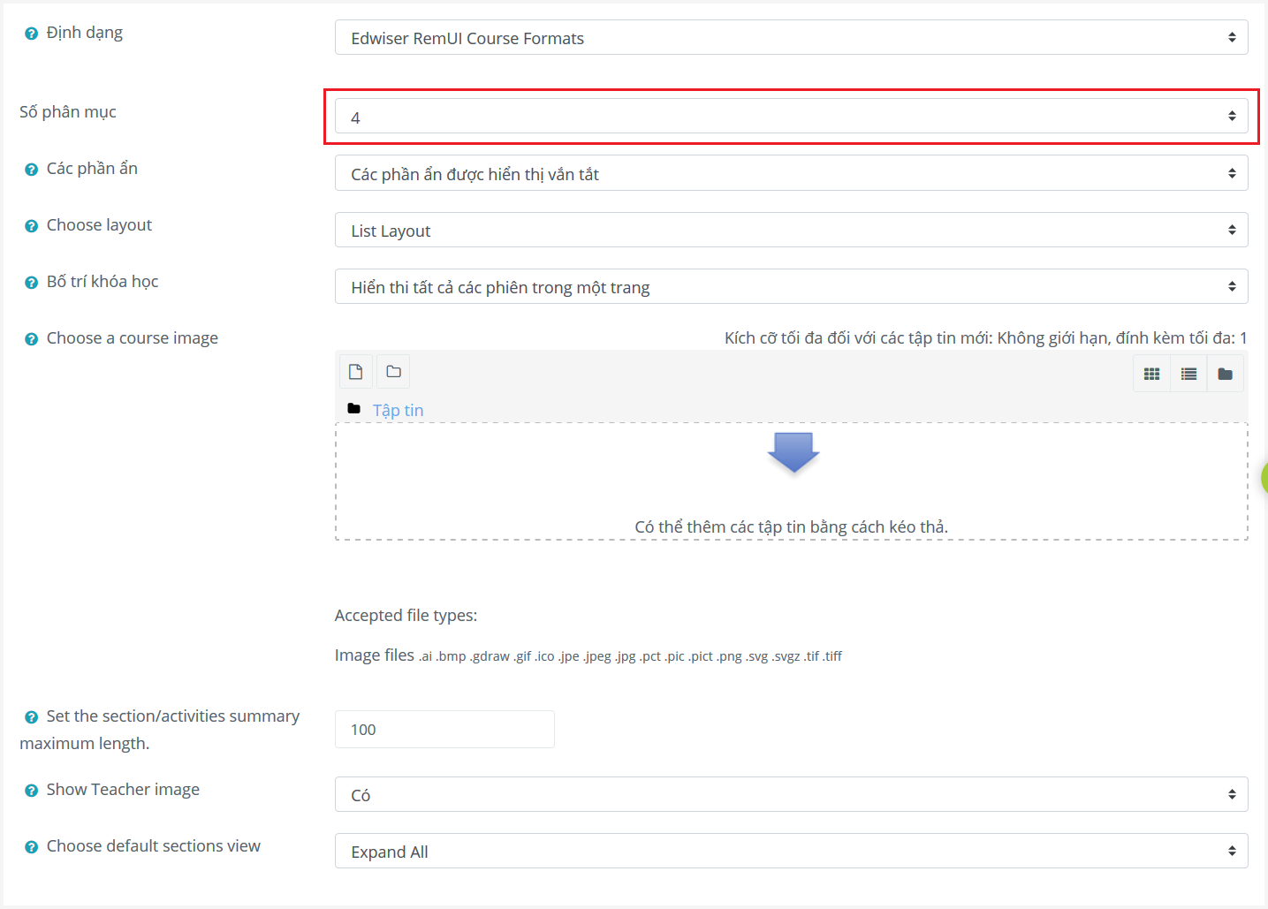The height and width of the screenshot is (909, 1268).
Task: Click the blue drop-files arrow
Action: tap(793, 452)
